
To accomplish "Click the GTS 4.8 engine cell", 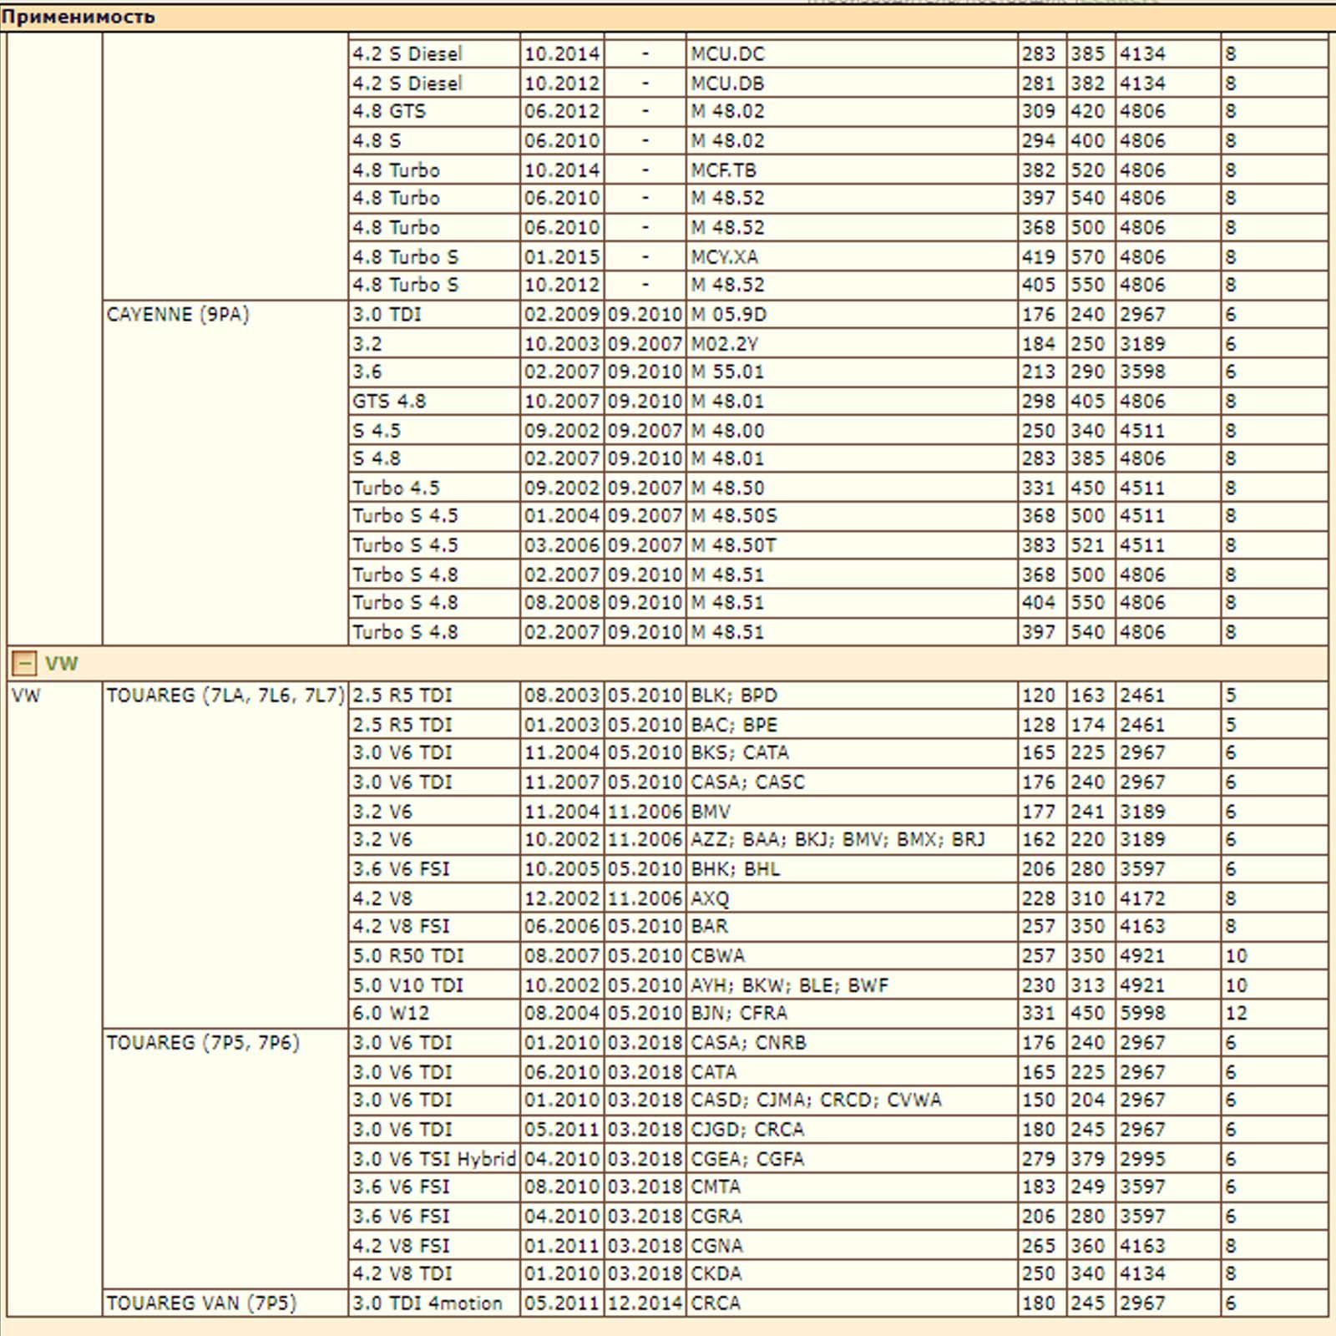I will pos(389,402).
